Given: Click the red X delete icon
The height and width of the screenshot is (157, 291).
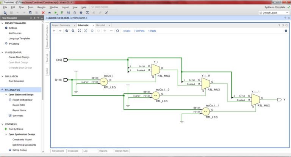Looking at the screenshot, I should click(x=43, y=13).
